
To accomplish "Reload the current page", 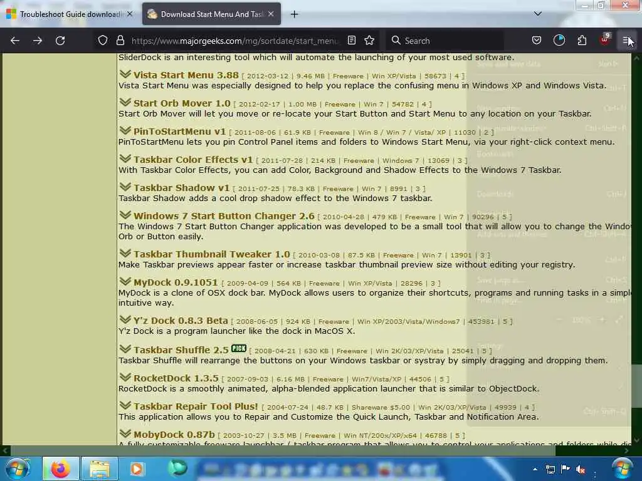I will pos(60,41).
